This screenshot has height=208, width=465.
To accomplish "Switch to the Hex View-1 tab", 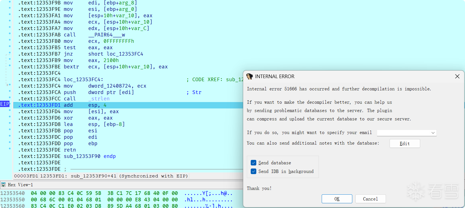I will [20, 185].
